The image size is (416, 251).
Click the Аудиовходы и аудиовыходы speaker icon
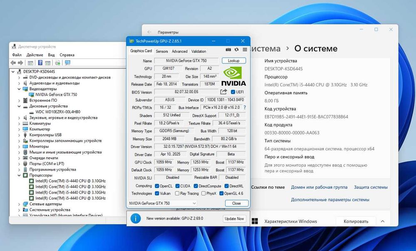[25, 83]
